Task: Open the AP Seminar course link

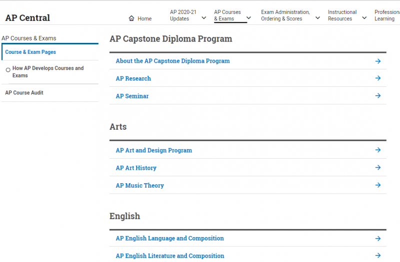Action: [132, 96]
